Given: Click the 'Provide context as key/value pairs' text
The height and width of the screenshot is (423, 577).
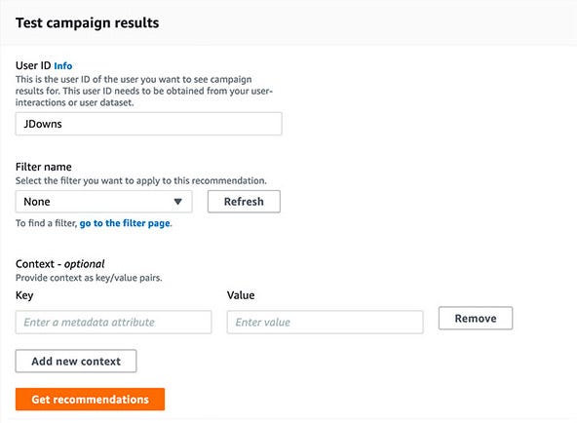Looking at the screenshot, I should 89,278.
